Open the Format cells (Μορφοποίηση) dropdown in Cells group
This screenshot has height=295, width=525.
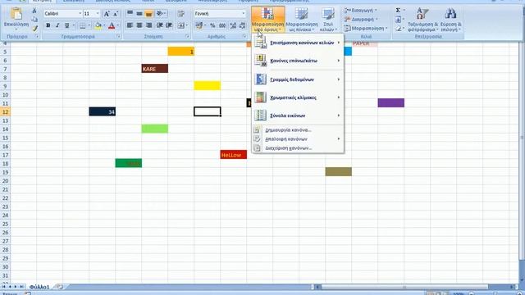[x=366, y=29]
